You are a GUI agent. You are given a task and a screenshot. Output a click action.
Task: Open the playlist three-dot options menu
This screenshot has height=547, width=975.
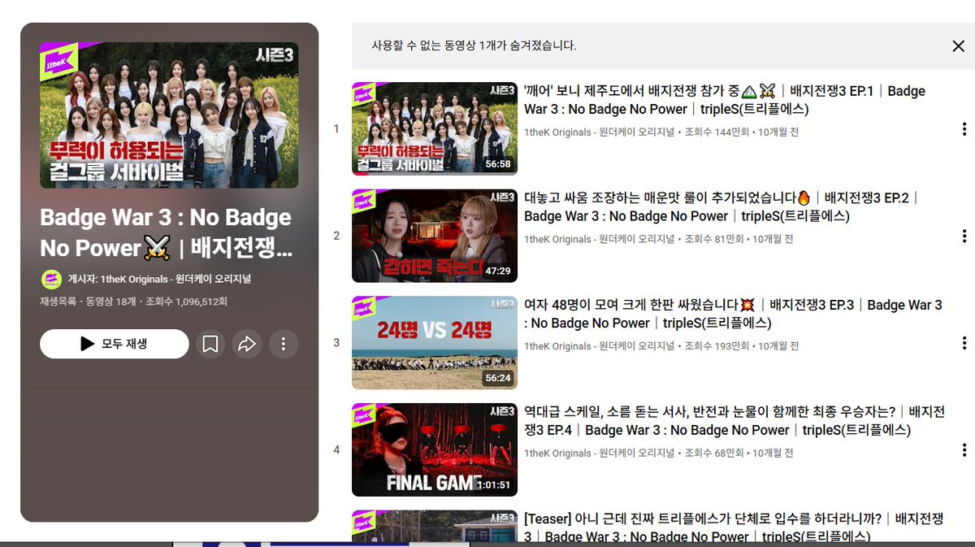[x=284, y=344]
